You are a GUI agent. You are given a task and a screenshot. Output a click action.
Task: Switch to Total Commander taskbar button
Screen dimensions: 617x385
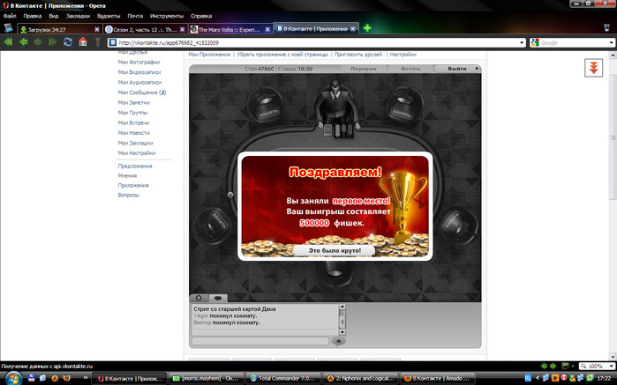point(282,378)
